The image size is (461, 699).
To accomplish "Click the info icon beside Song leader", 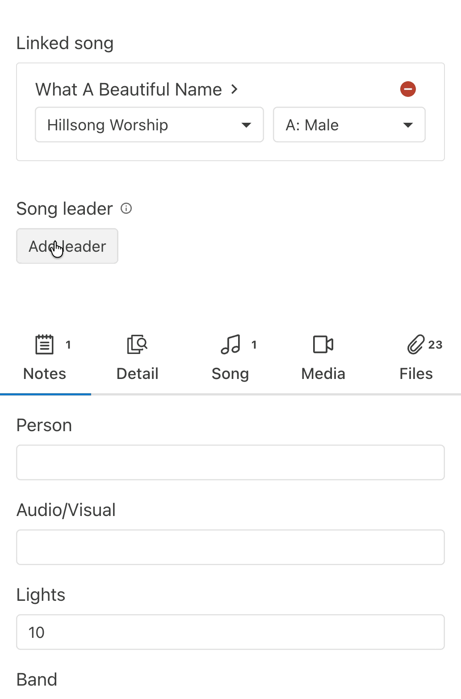I will click(126, 208).
